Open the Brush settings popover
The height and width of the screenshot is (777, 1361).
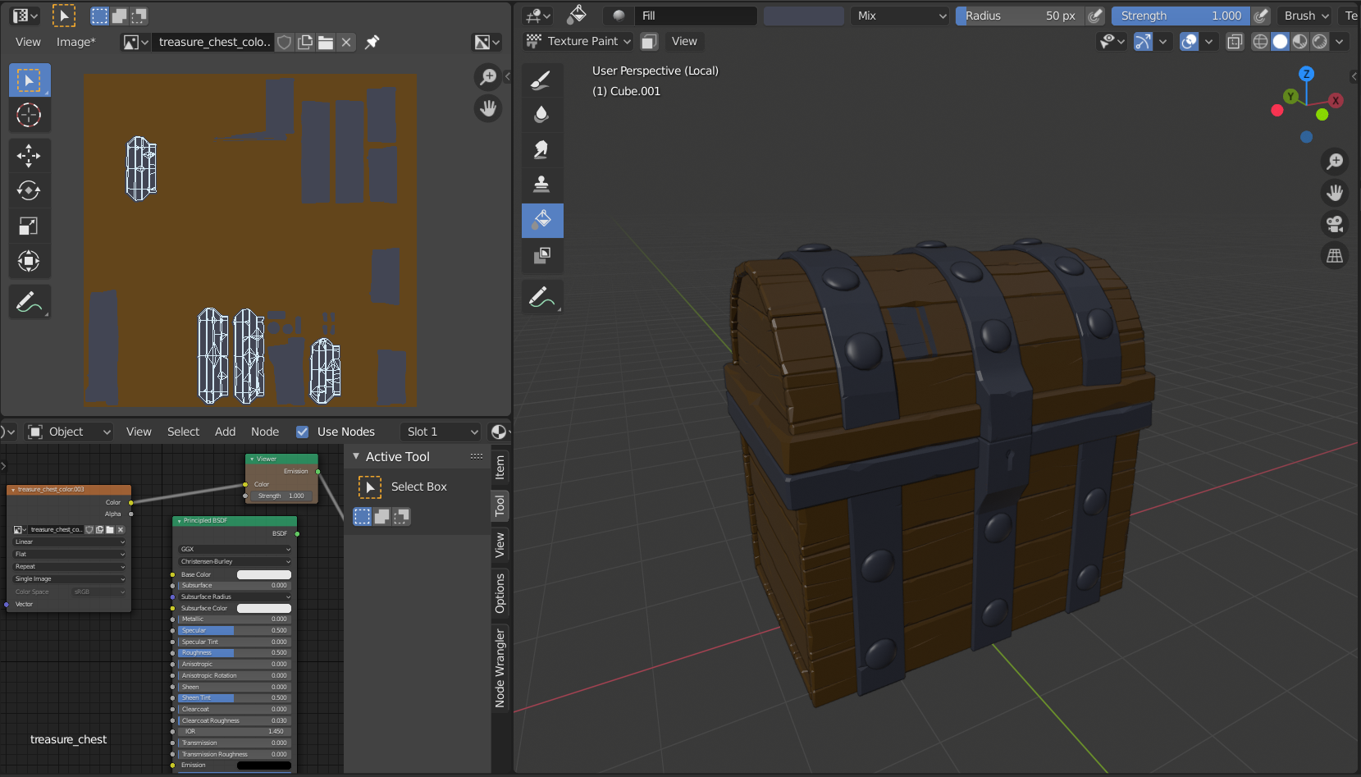coord(1306,16)
